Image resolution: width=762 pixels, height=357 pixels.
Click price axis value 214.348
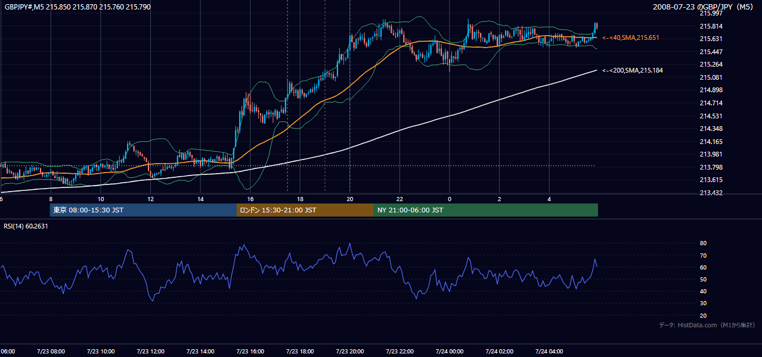pyautogui.click(x=711, y=129)
